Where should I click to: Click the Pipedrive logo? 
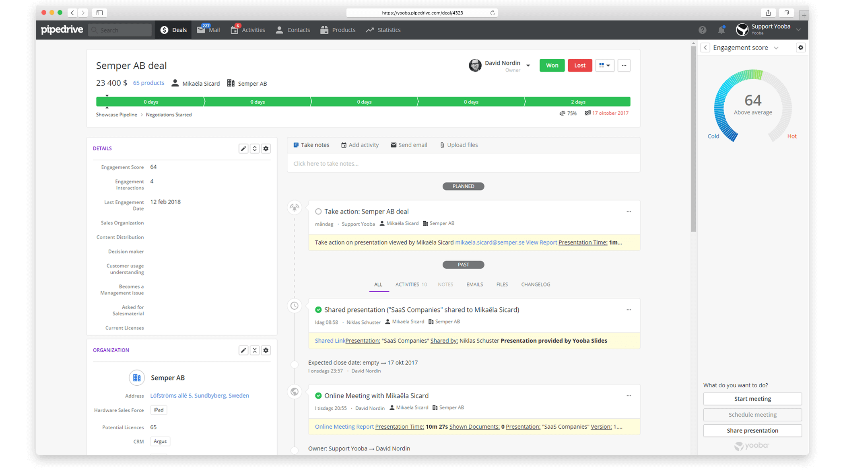[62, 30]
